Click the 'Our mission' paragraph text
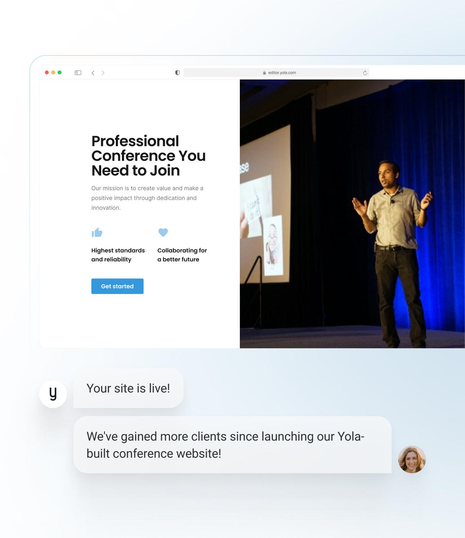The height and width of the screenshot is (538, 465). pyautogui.click(x=147, y=198)
